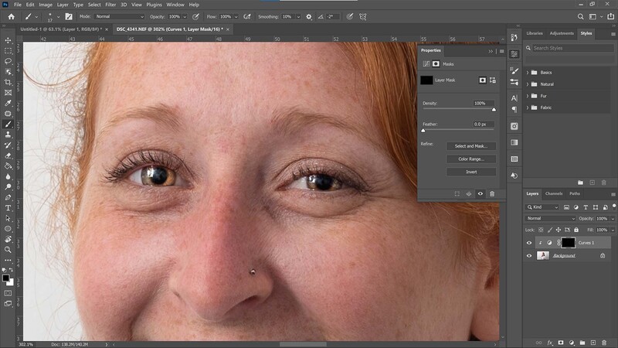The image size is (618, 348).
Task: Toggle pressure for size button
Action: pyautogui.click(x=350, y=16)
